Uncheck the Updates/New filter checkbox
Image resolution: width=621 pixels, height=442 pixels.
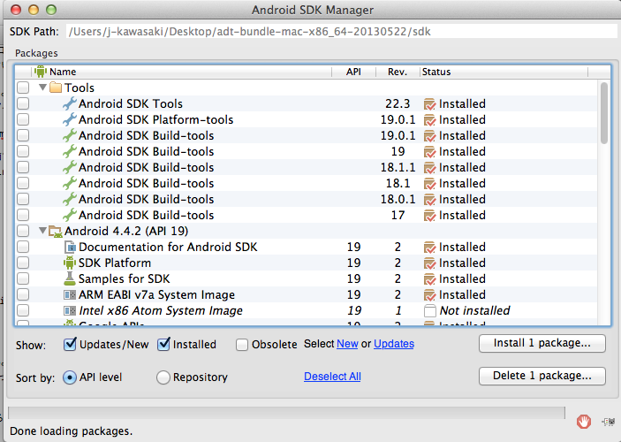coord(71,345)
